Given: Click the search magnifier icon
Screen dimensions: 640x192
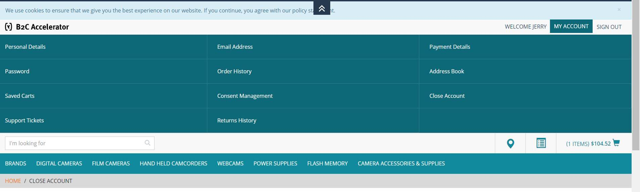Looking at the screenshot, I should click(147, 143).
